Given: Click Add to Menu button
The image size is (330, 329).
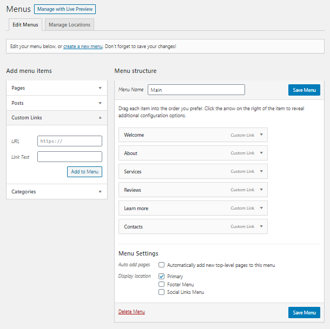Looking at the screenshot, I should (x=84, y=172).
